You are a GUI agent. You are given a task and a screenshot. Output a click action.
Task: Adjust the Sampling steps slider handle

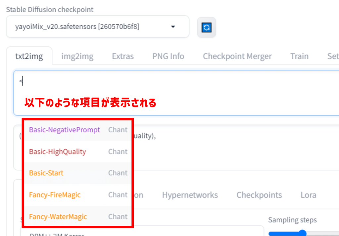click(302, 233)
